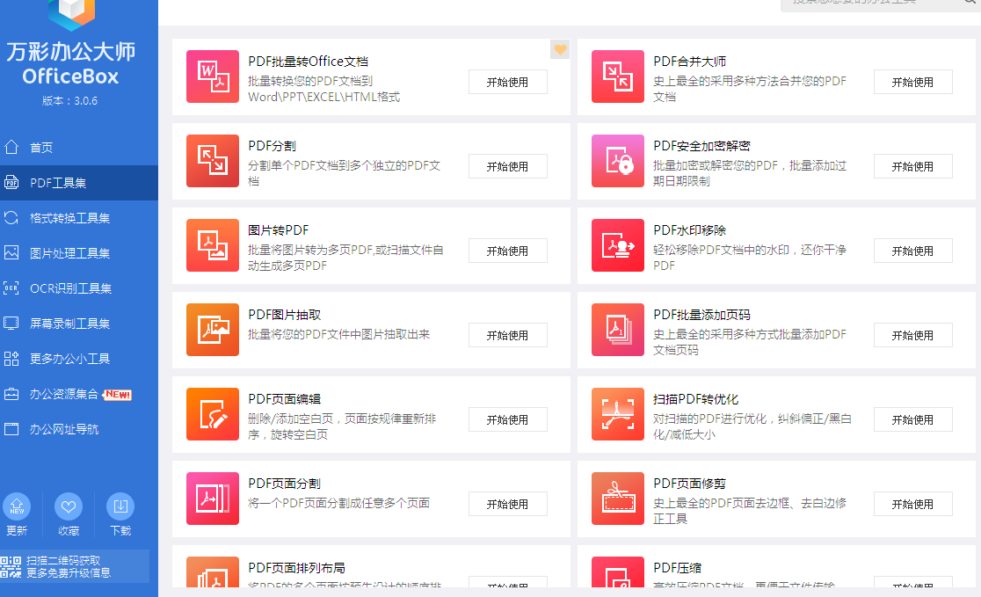
Task: Open the PDF页面修剪 scissors icon
Action: tap(618, 499)
